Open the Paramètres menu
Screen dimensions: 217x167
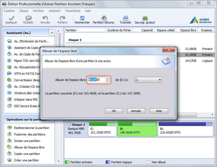click(73, 11)
